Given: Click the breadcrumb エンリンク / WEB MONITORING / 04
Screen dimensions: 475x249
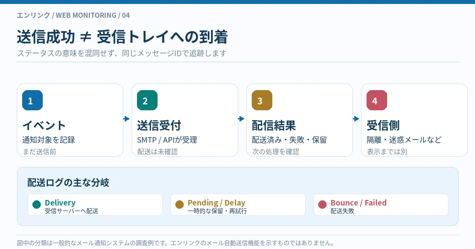Looking at the screenshot, I should 73,15.
